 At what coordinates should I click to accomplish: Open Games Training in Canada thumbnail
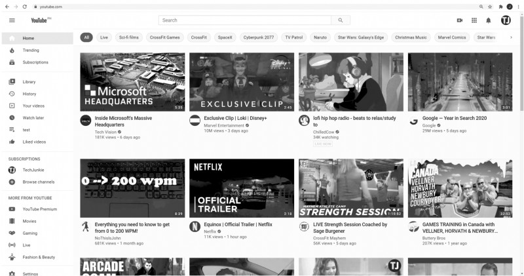click(460, 188)
